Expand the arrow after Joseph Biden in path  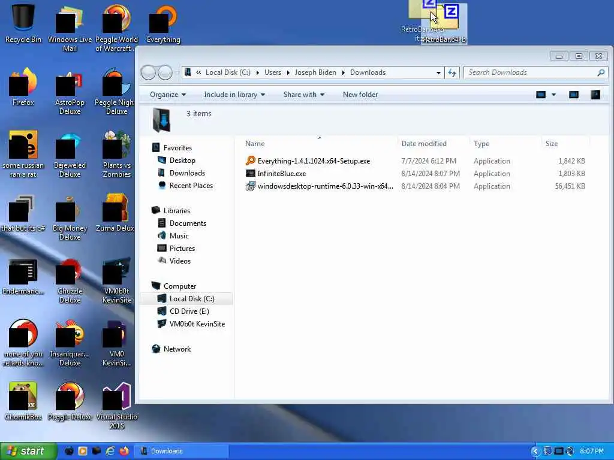click(x=343, y=72)
